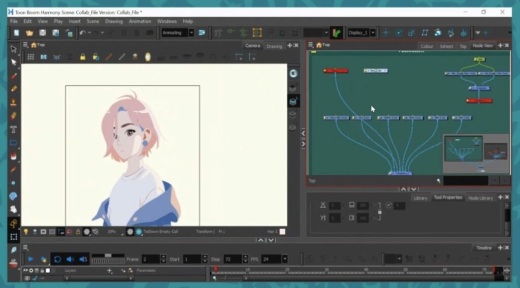
Task: Open the onion skin watch icon
Action: pyautogui.click(x=148, y=57)
